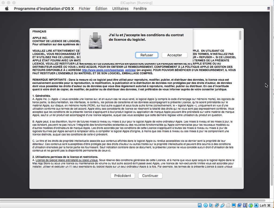Click the input language flag icon
Viewport: 274px width, 208px height.
coord(269,8)
